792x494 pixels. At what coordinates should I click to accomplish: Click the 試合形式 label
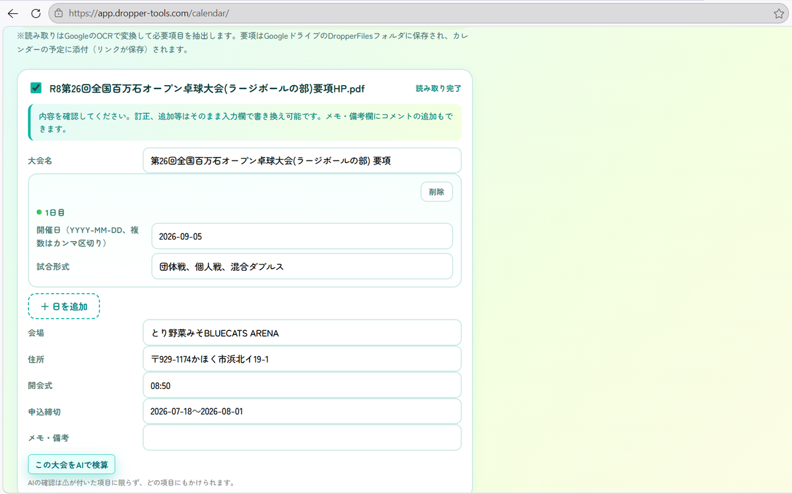point(53,267)
